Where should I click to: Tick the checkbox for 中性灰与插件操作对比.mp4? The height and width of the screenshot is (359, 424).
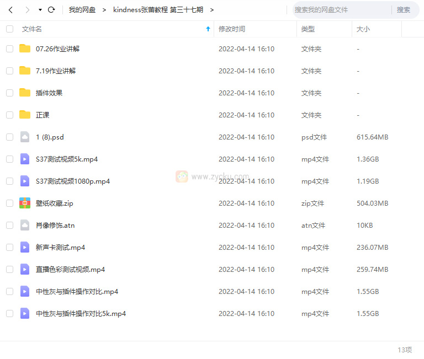pos(9,291)
